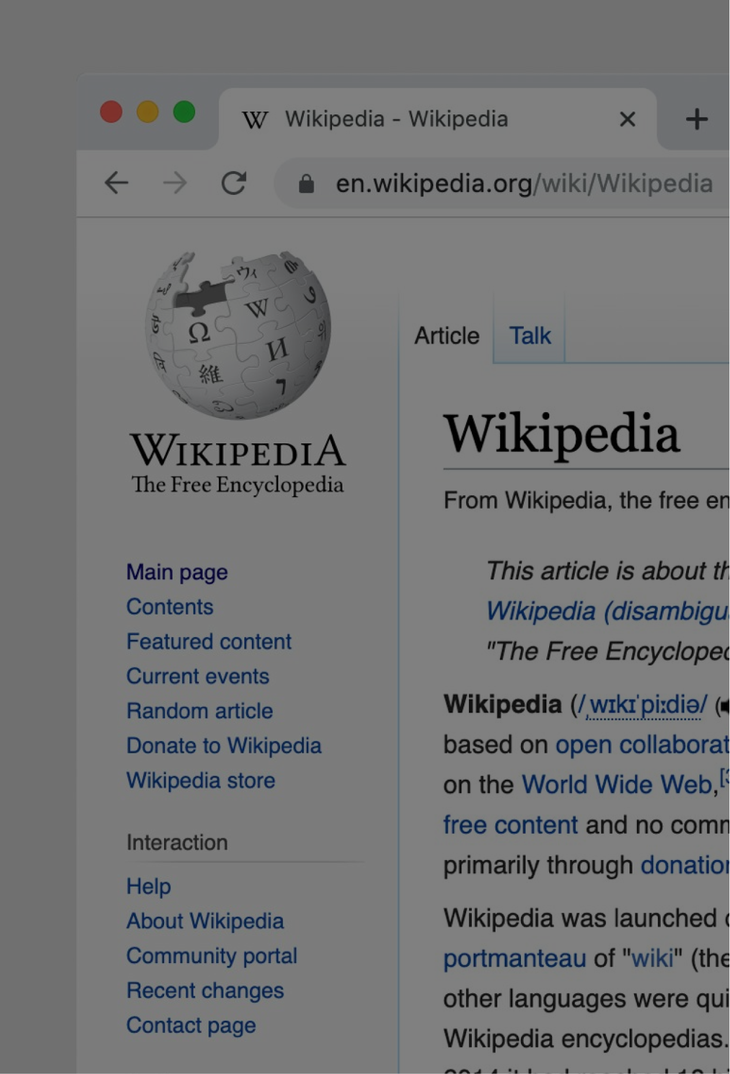Open the 'free content' link
Screen dimensions: 730x1074
pos(511,825)
